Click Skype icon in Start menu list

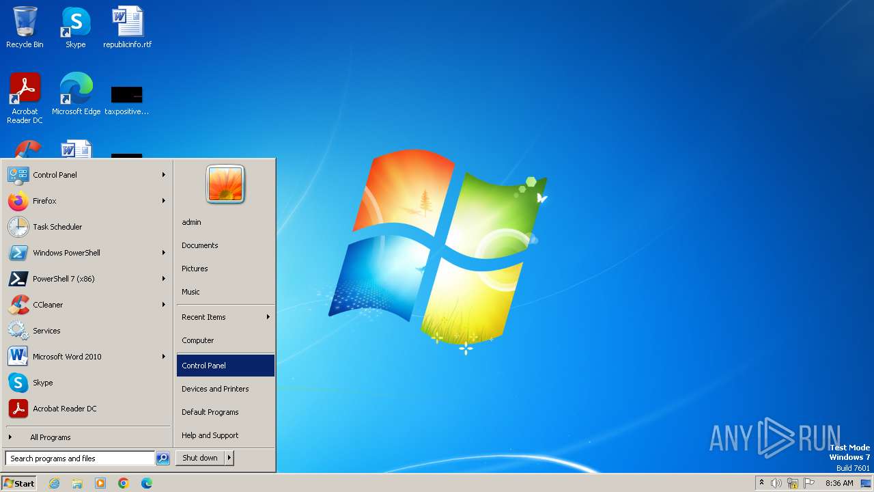click(x=18, y=383)
